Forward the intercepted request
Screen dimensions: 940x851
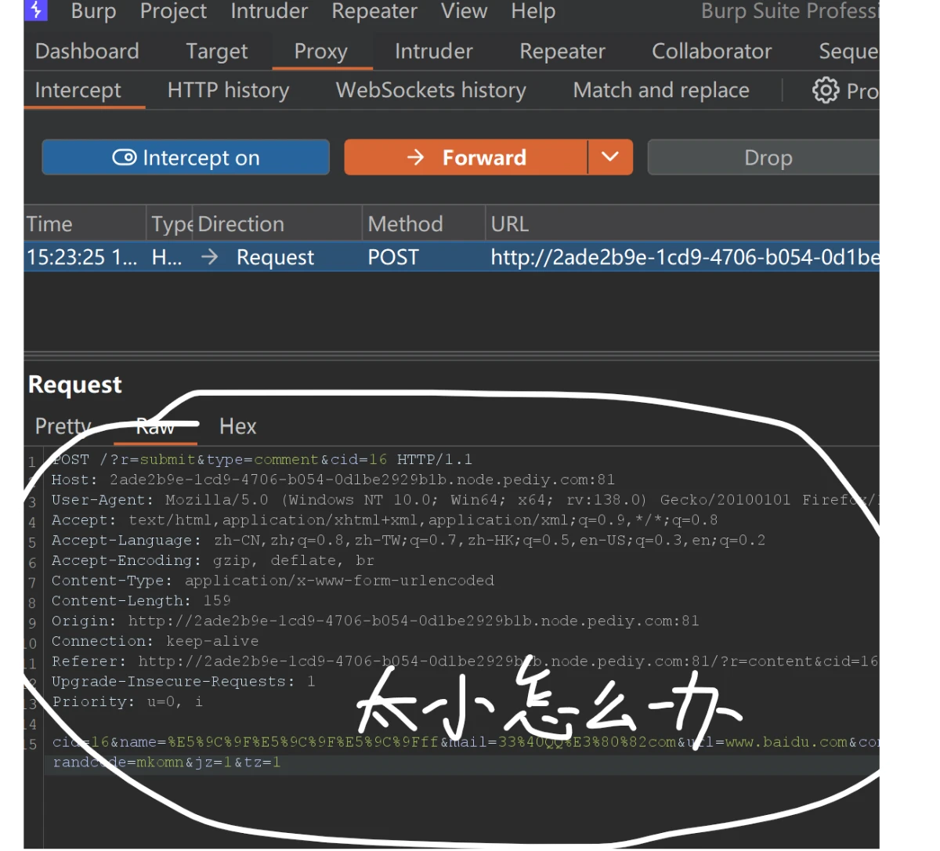click(466, 158)
